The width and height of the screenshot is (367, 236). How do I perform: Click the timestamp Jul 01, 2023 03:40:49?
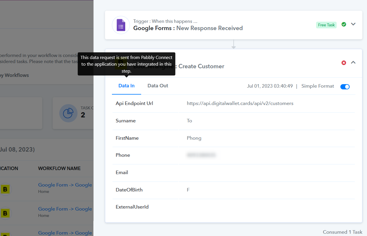point(270,86)
